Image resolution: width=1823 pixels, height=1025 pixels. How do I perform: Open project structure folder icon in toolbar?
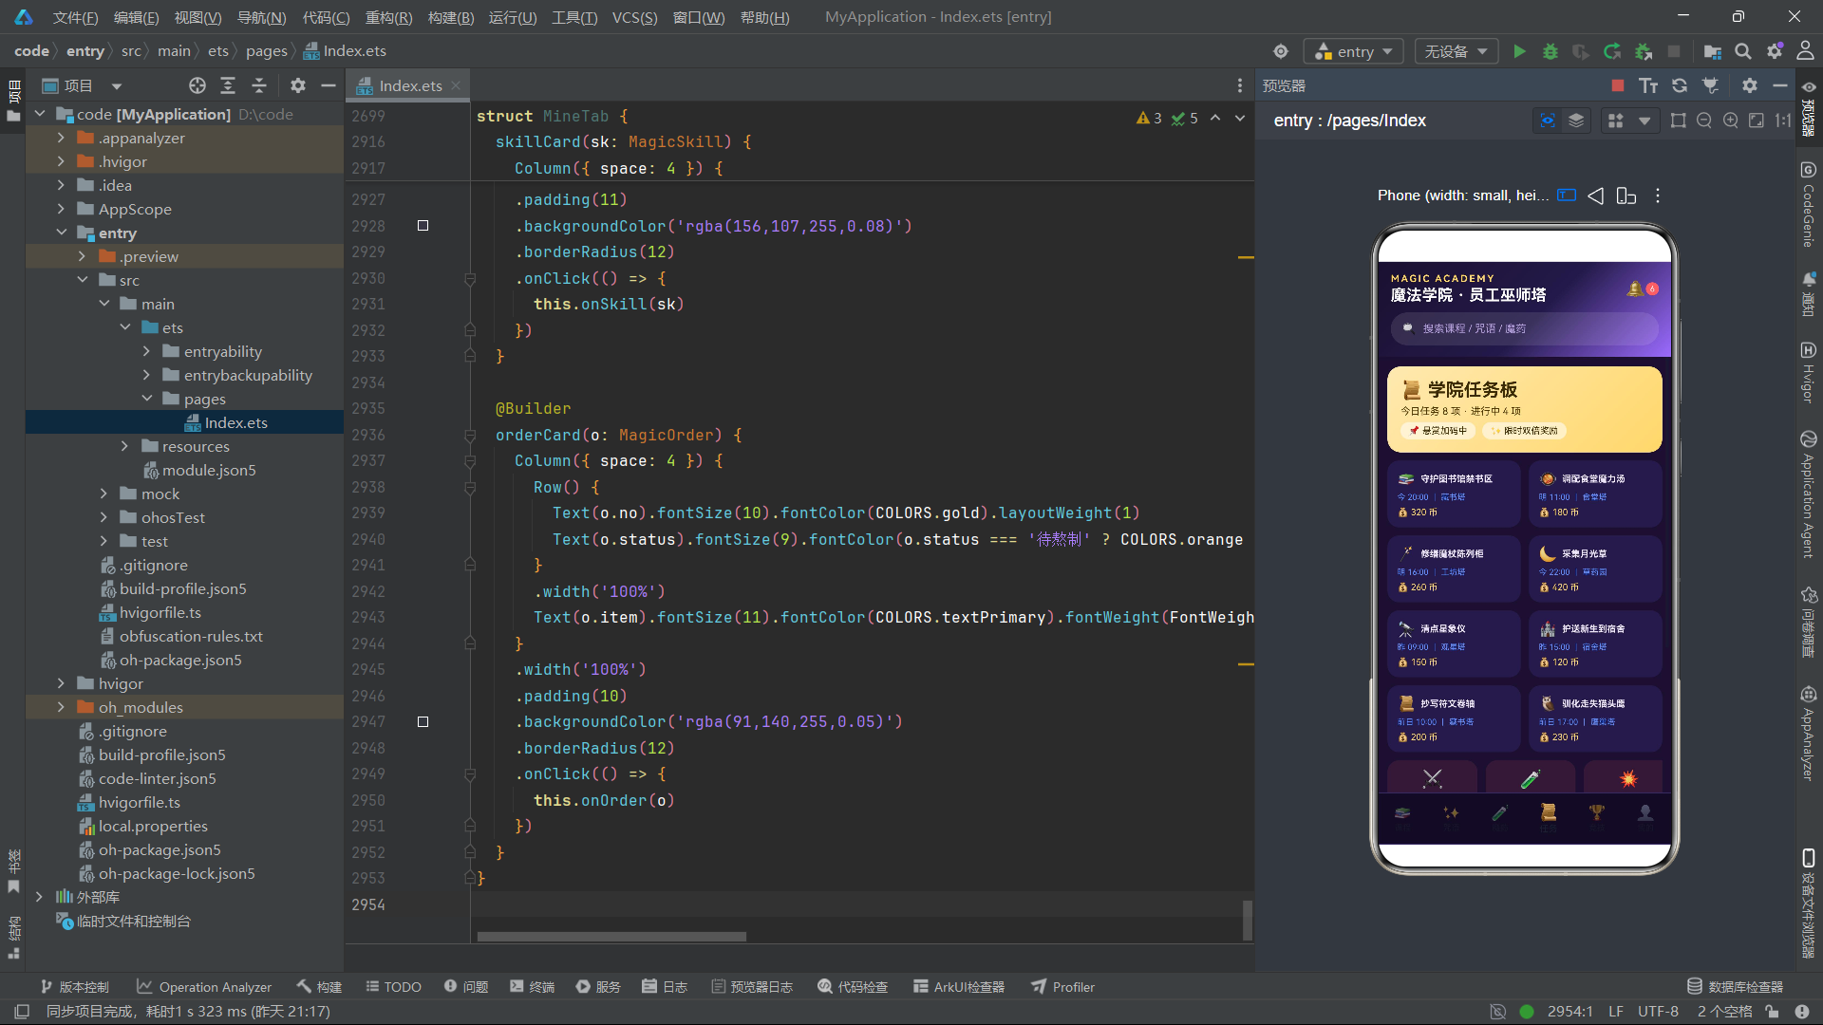[x=1713, y=51]
